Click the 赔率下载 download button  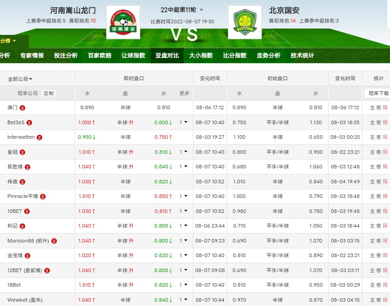tap(378, 93)
